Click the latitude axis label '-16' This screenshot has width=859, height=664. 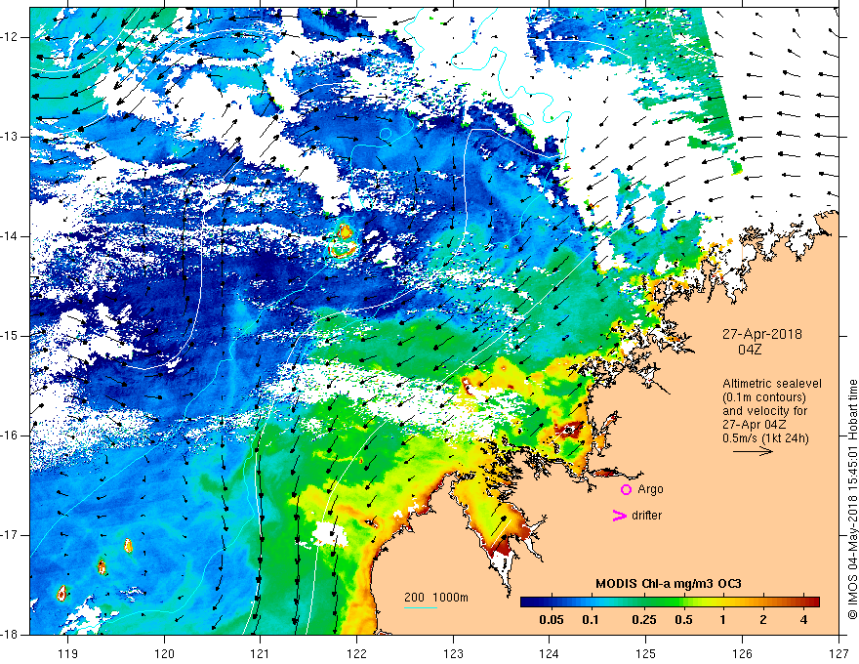[11, 436]
